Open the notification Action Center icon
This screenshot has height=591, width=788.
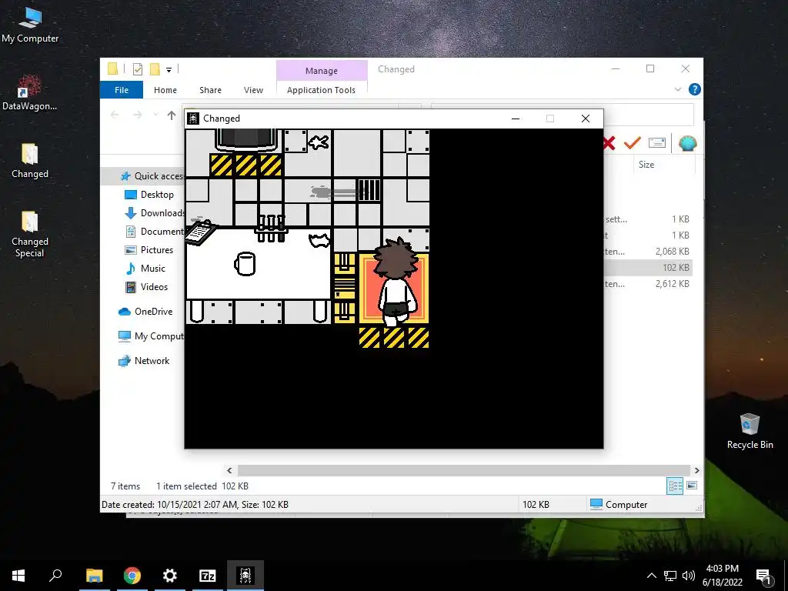pos(763,576)
